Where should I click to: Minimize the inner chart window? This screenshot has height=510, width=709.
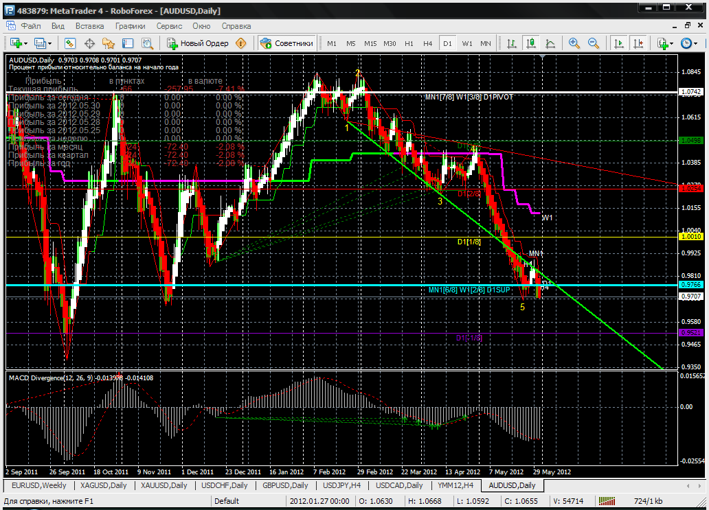[675, 26]
